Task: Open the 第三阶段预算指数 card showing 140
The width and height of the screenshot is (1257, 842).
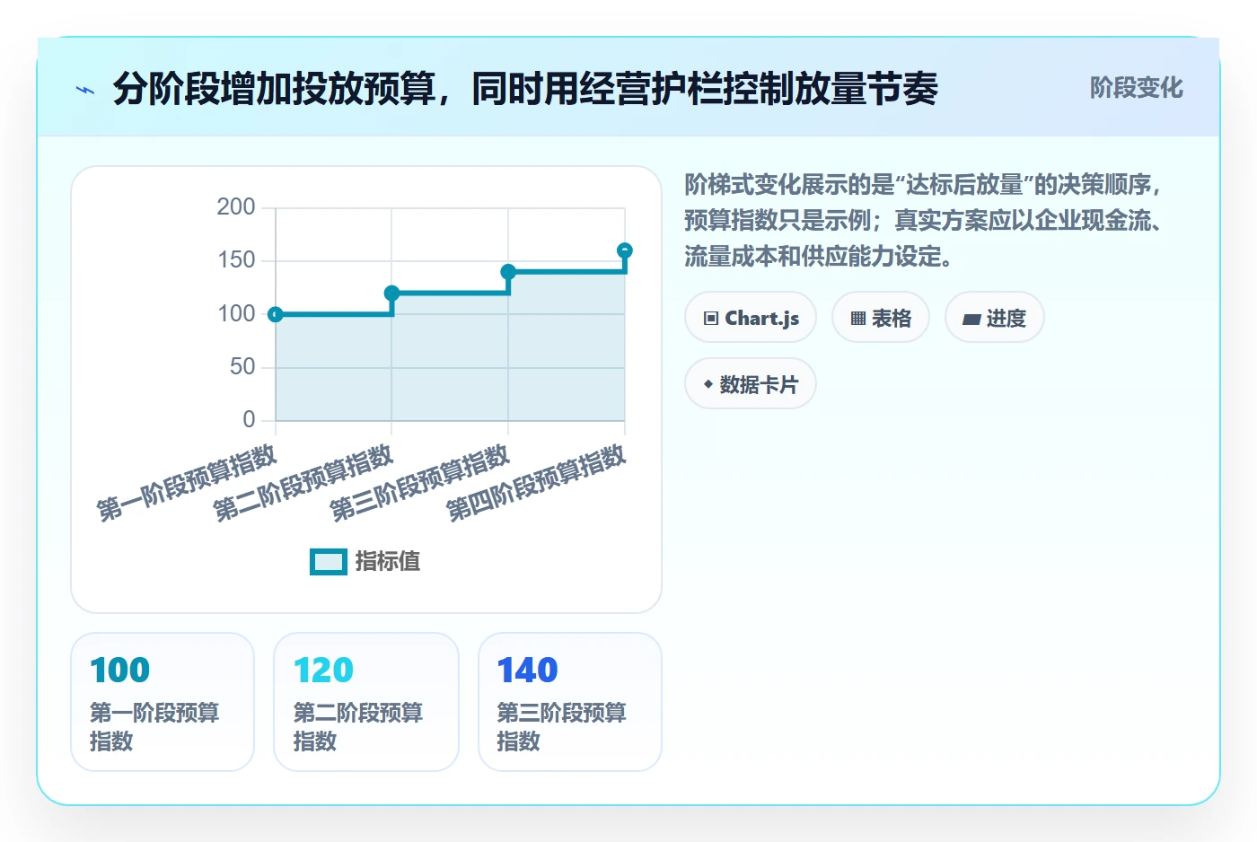Action: click(570, 702)
